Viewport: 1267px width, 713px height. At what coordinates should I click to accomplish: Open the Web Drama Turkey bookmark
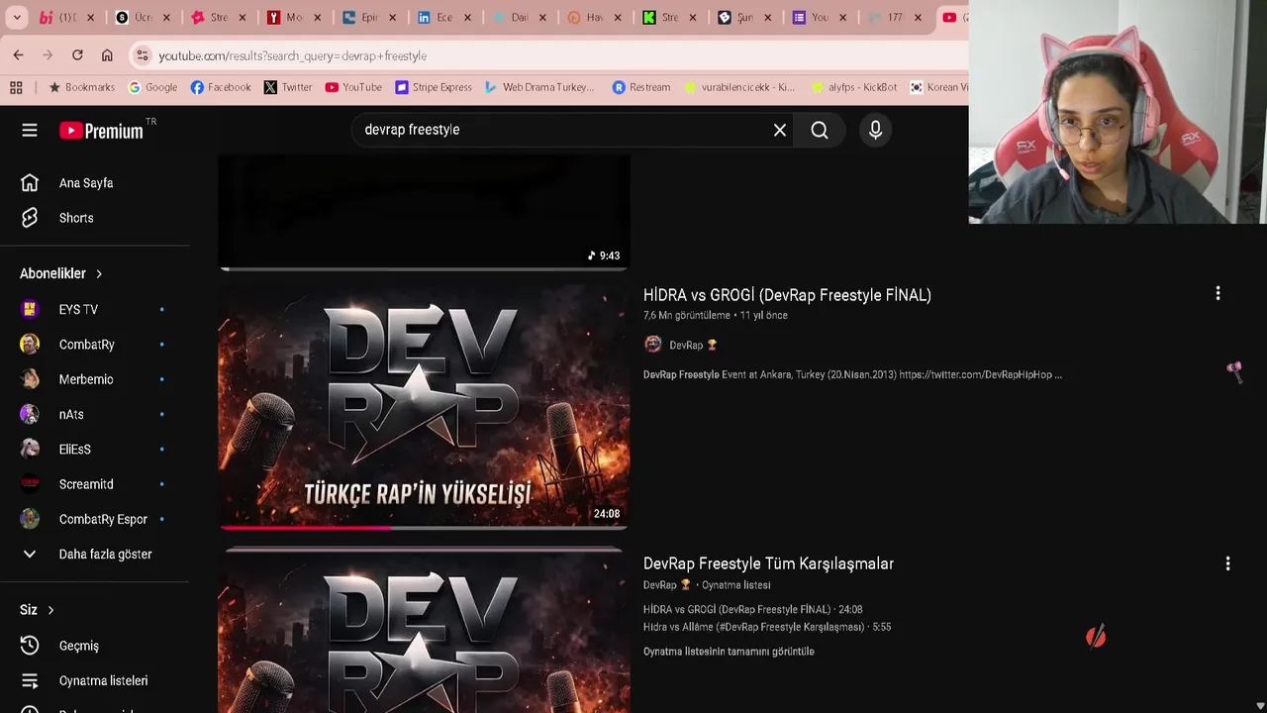coord(539,87)
